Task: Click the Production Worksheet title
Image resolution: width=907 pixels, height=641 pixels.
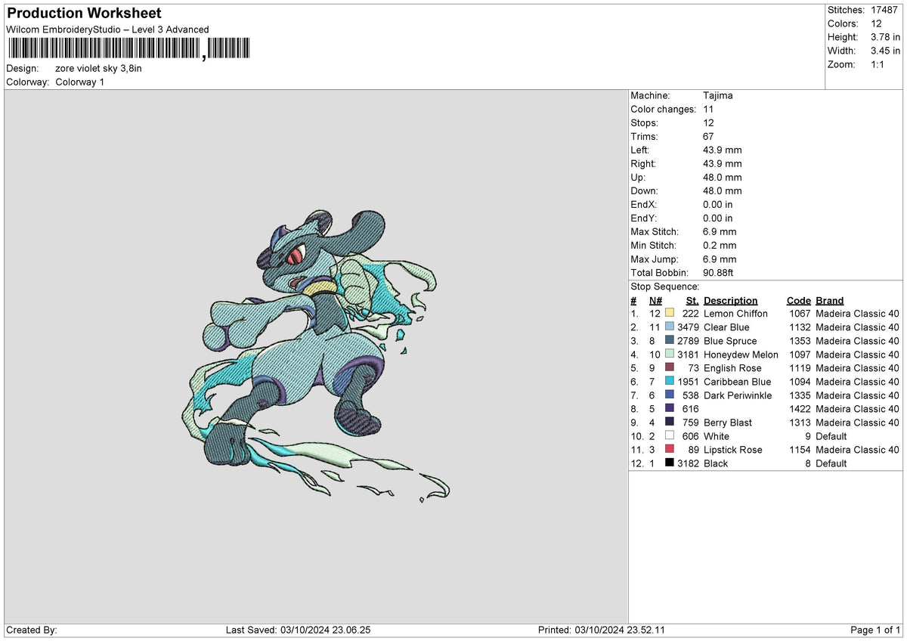Action: click(x=84, y=14)
